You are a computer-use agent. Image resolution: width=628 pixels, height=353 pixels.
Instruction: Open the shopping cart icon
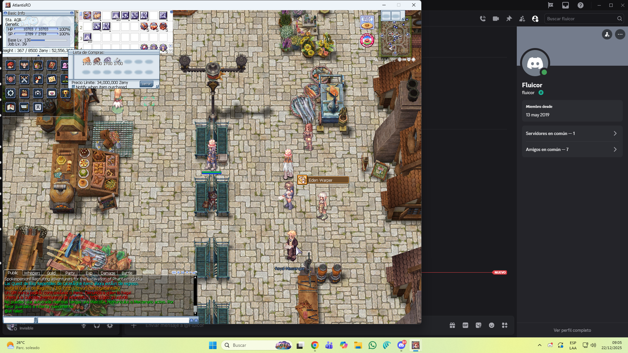(24, 107)
